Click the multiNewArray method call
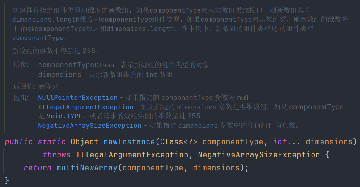The width and height of the screenshot is (360, 187). pos(87,168)
